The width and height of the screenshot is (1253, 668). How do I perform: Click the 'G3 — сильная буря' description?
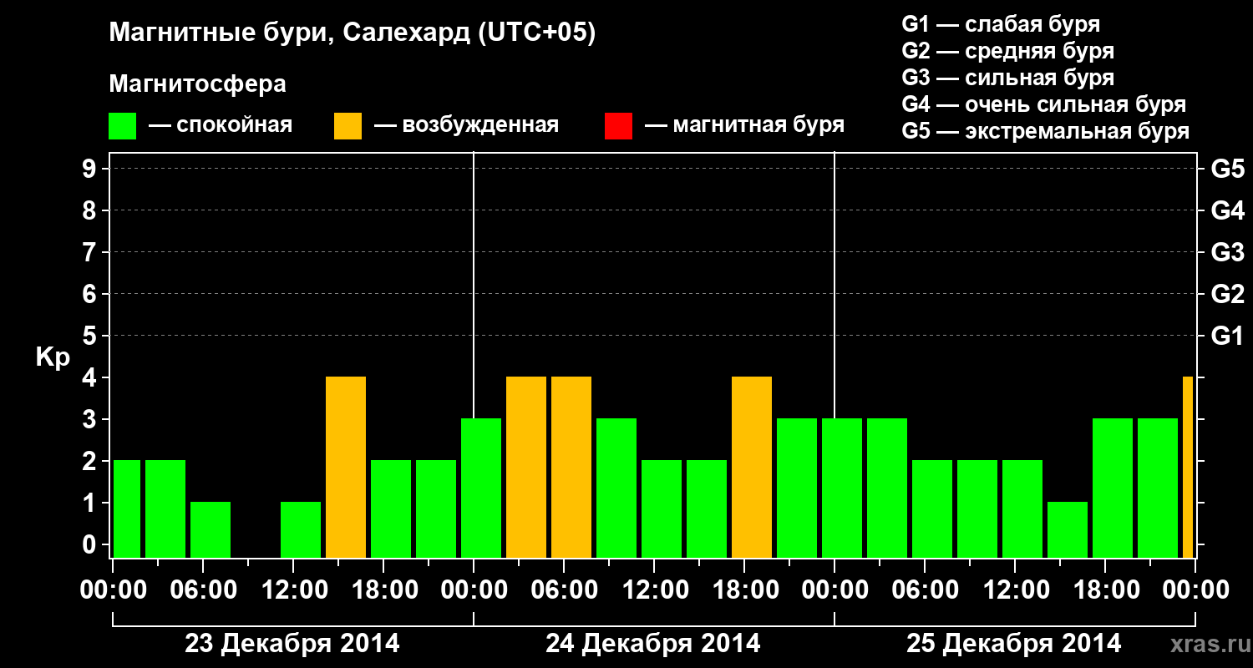pos(1007,78)
